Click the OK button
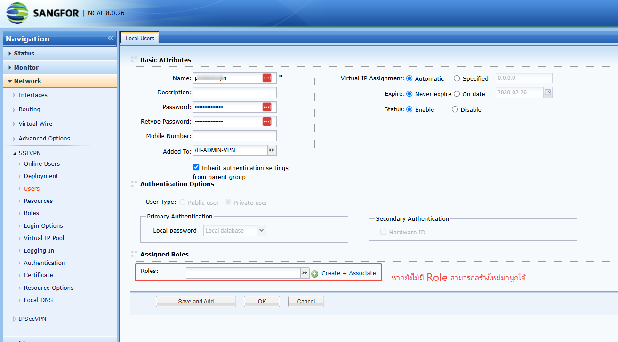The height and width of the screenshot is (342, 618). [262, 301]
